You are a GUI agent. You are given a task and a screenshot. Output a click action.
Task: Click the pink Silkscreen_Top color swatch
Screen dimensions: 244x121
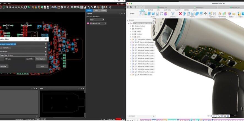coord(88,23)
